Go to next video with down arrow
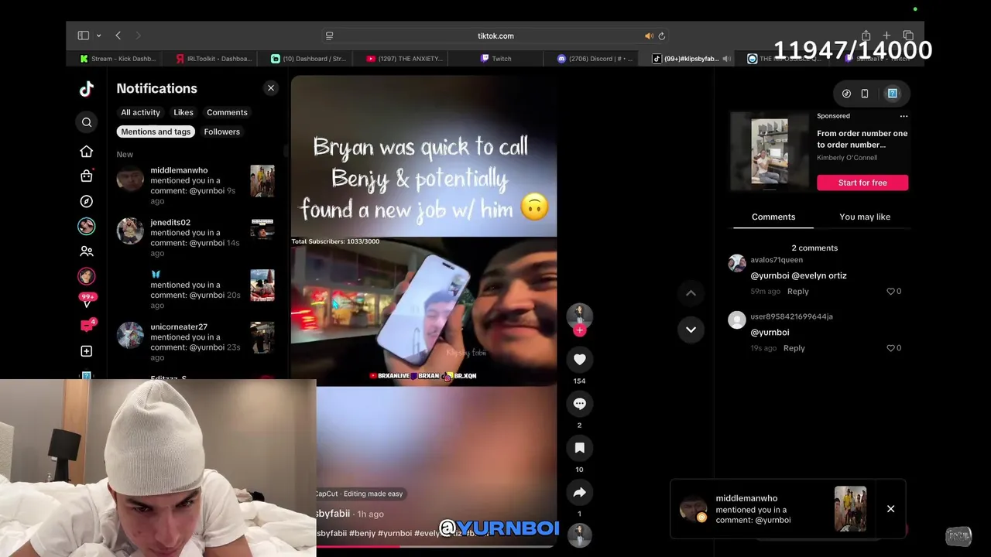This screenshot has width=991, height=557. [691, 330]
